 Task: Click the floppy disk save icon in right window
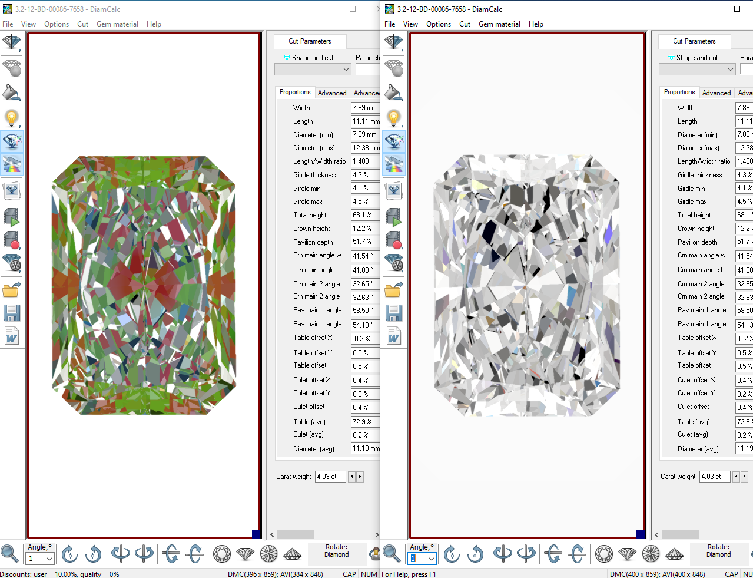(394, 313)
